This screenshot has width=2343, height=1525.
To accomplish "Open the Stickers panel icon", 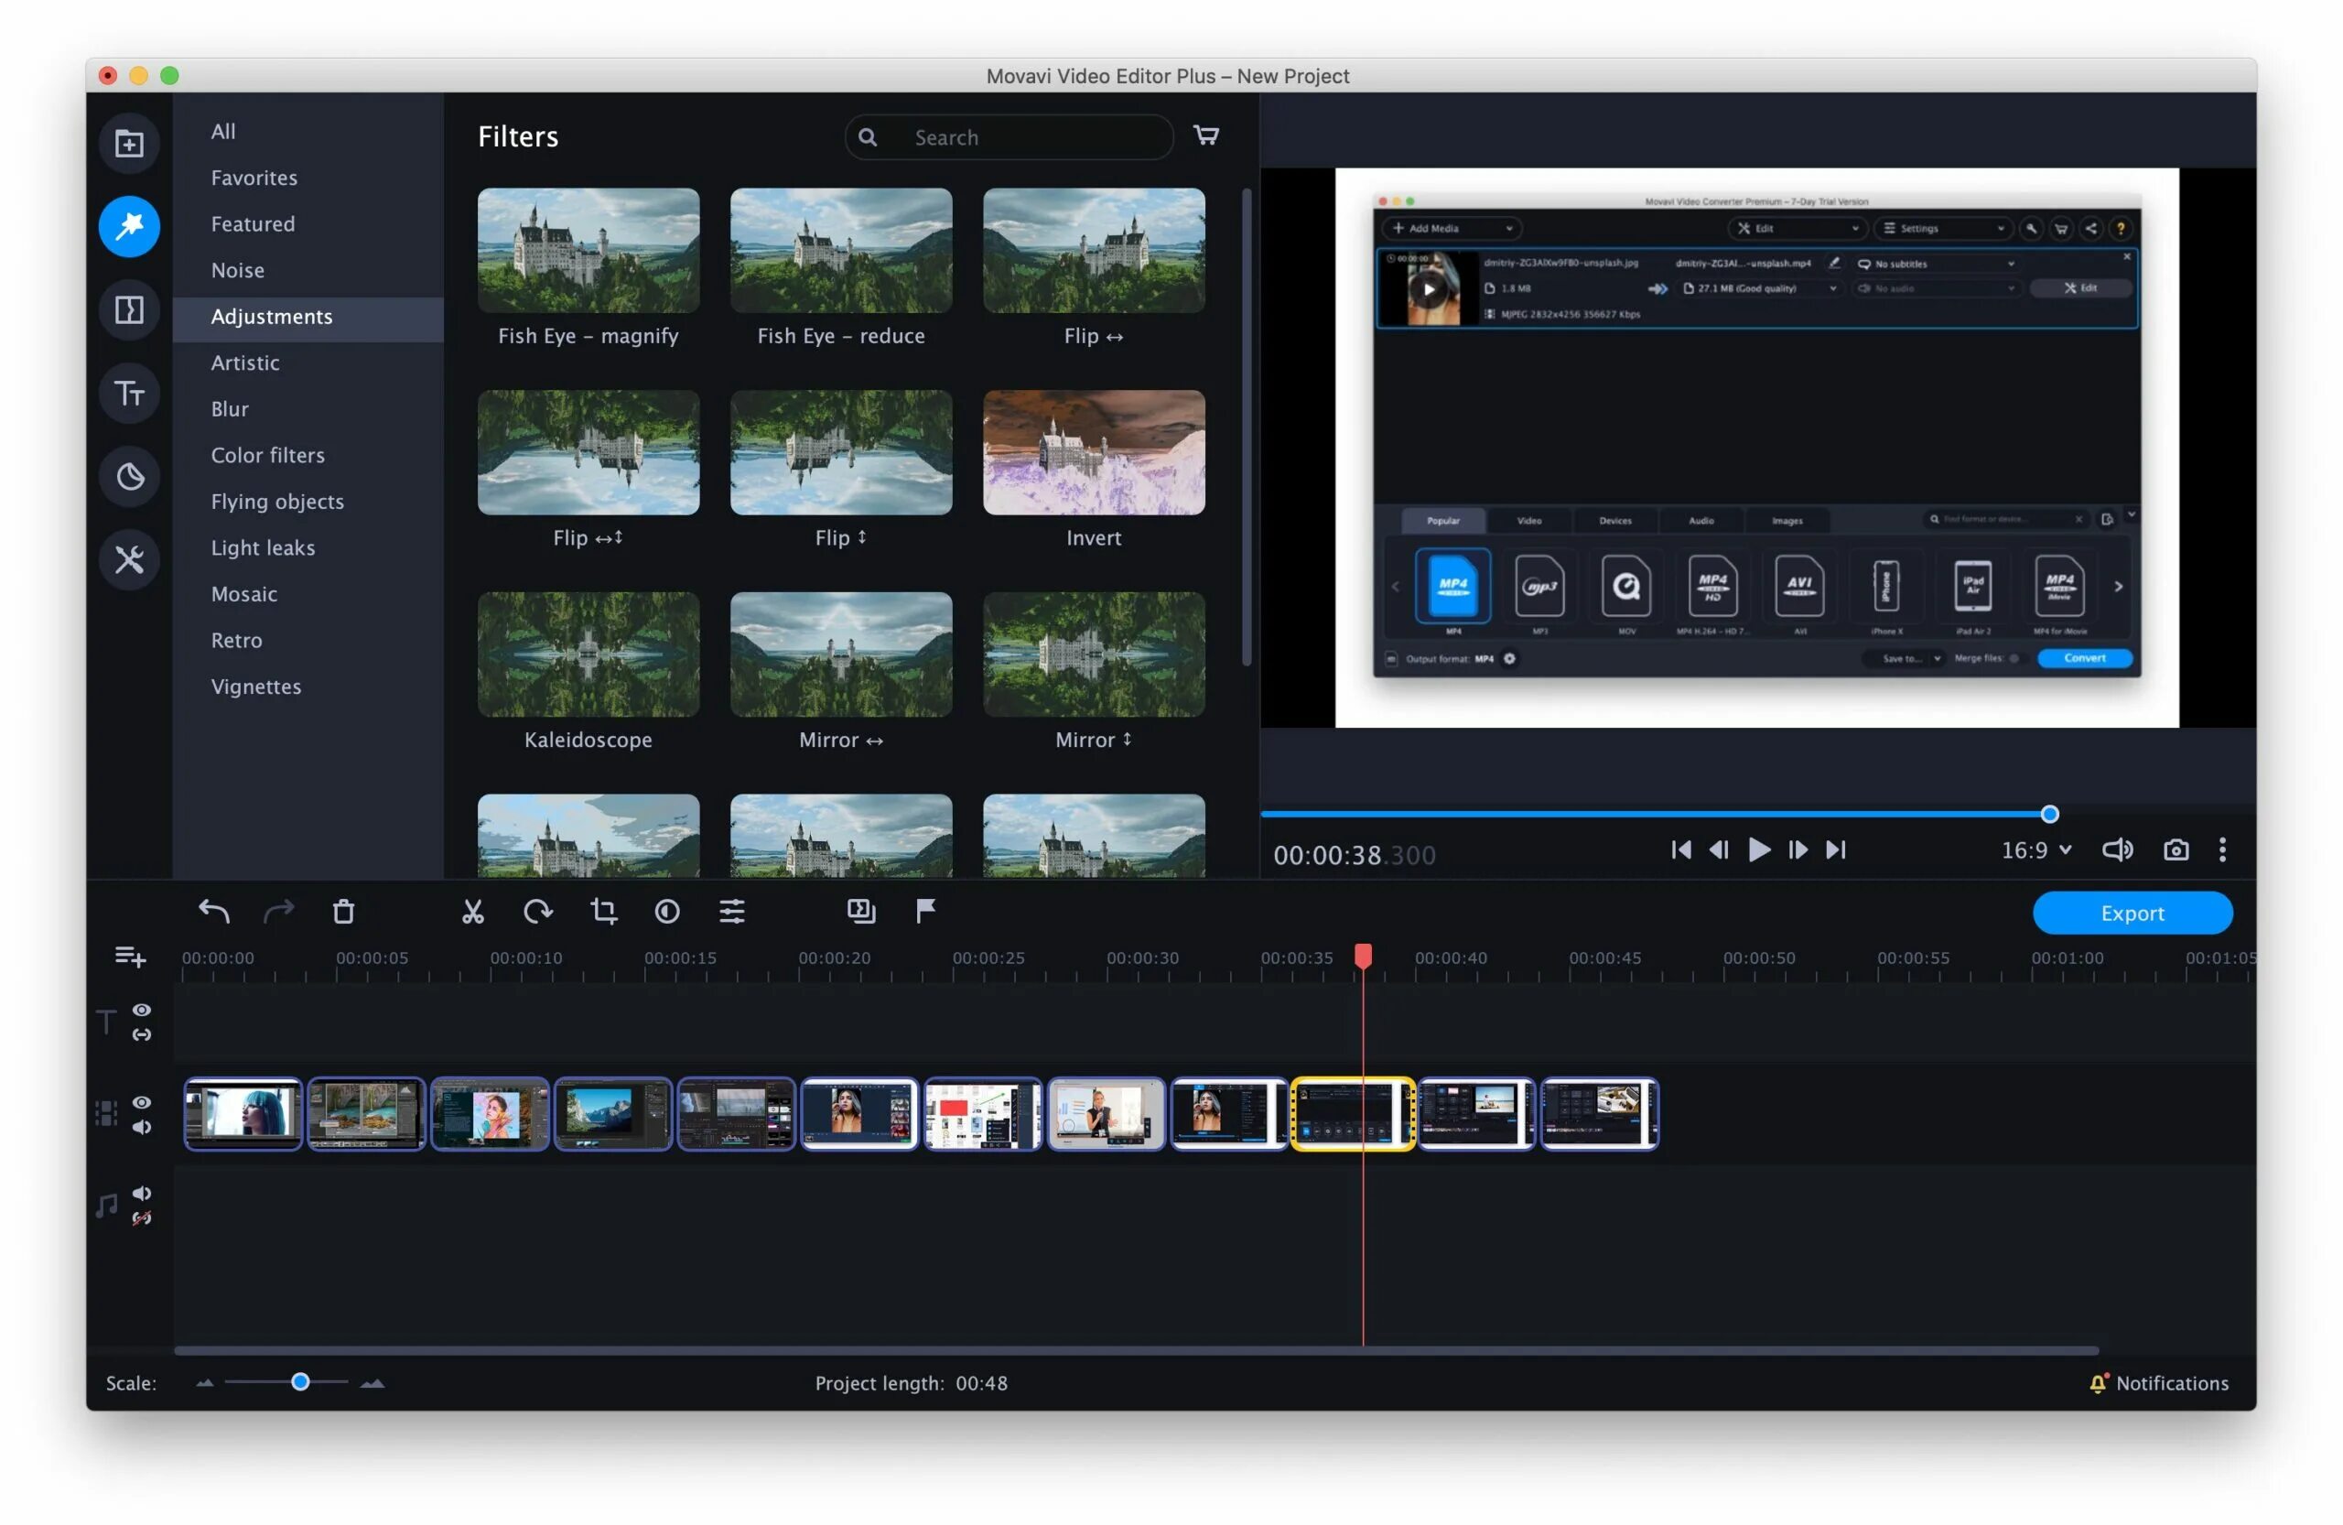I will click(x=129, y=478).
